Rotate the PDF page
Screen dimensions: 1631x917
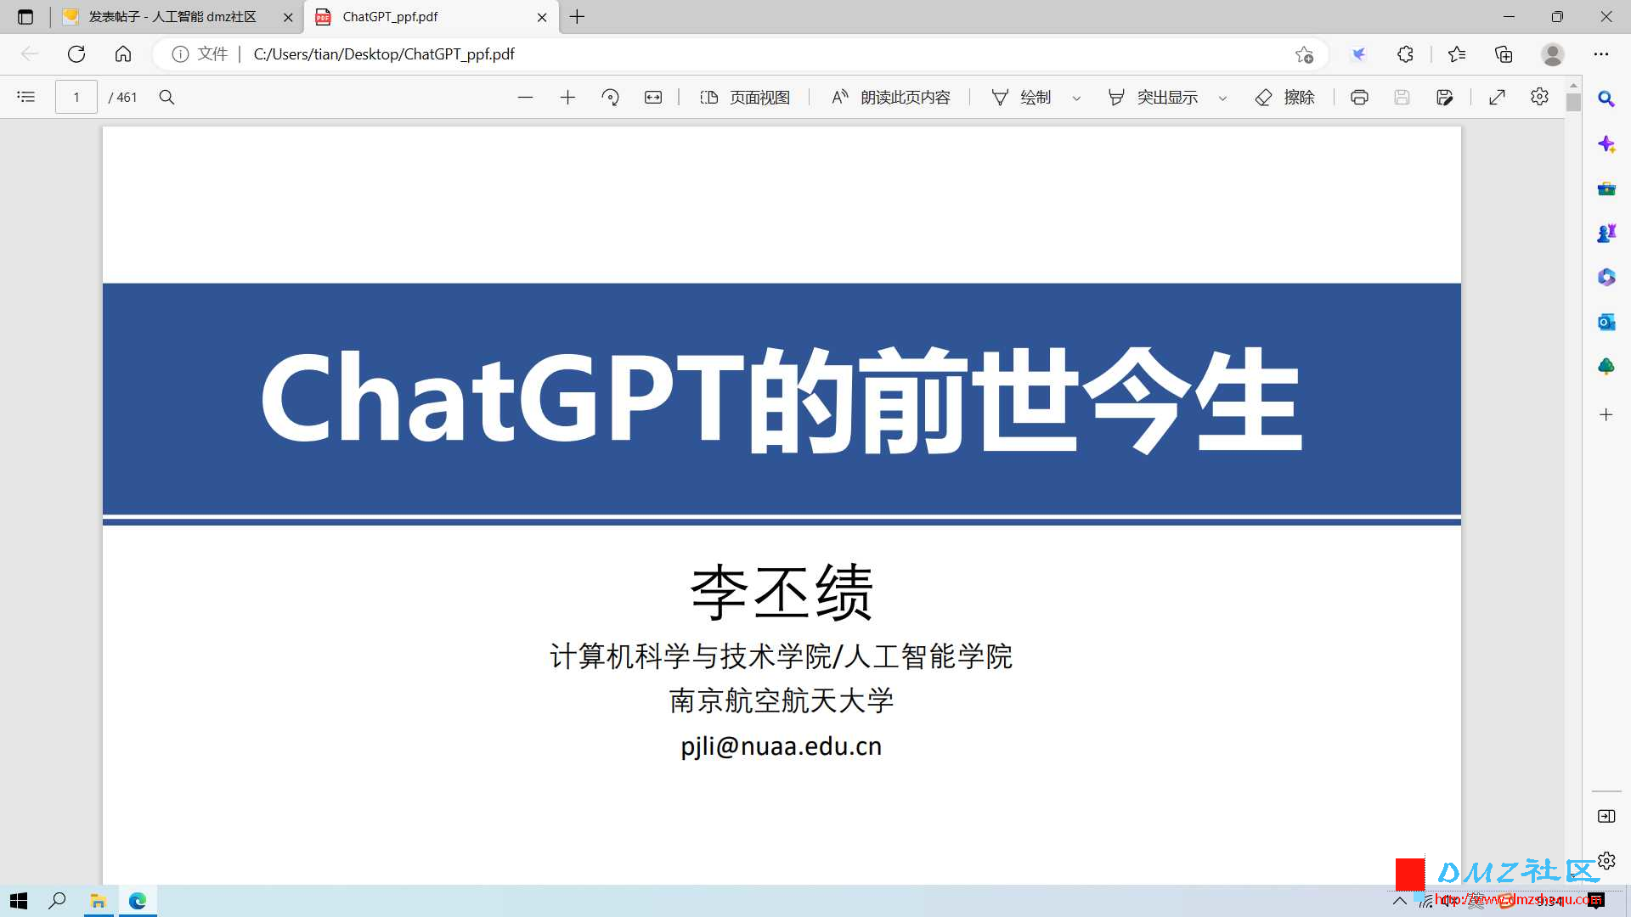coord(610,97)
